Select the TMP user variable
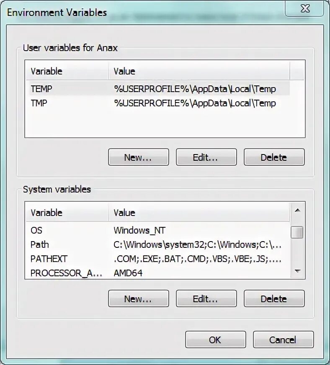Image resolution: width=330 pixels, height=365 pixels. point(39,103)
